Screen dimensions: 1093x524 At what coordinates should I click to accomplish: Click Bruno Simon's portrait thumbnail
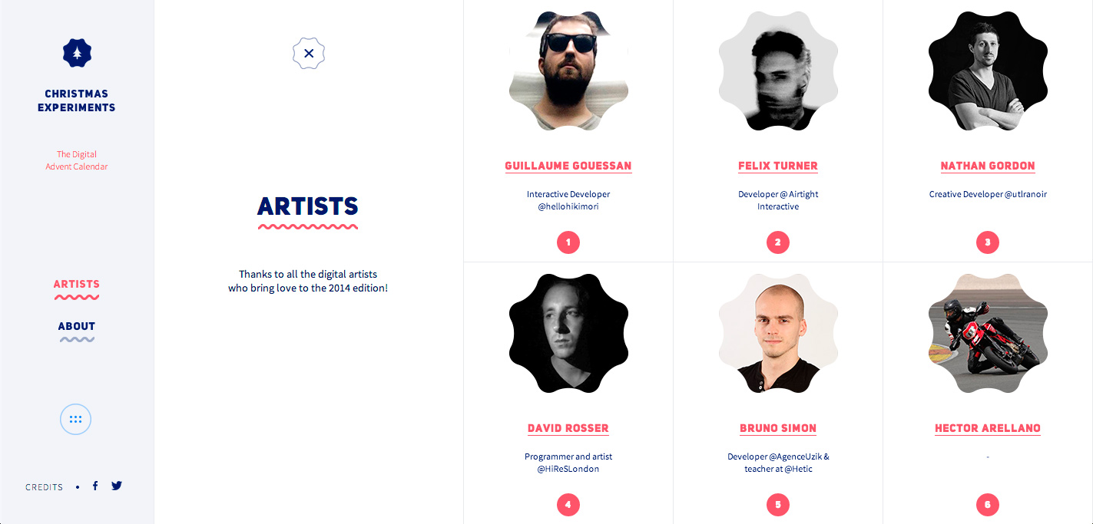[x=778, y=333]
